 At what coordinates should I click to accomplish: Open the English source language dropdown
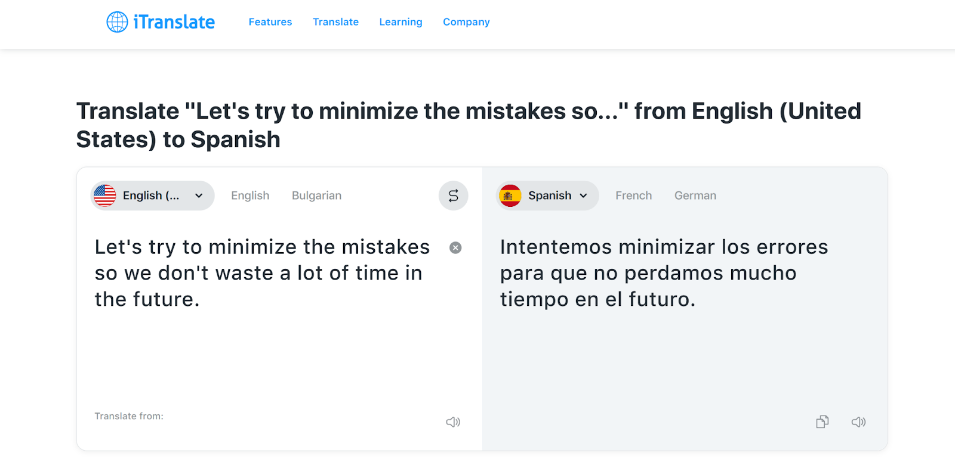153,196
